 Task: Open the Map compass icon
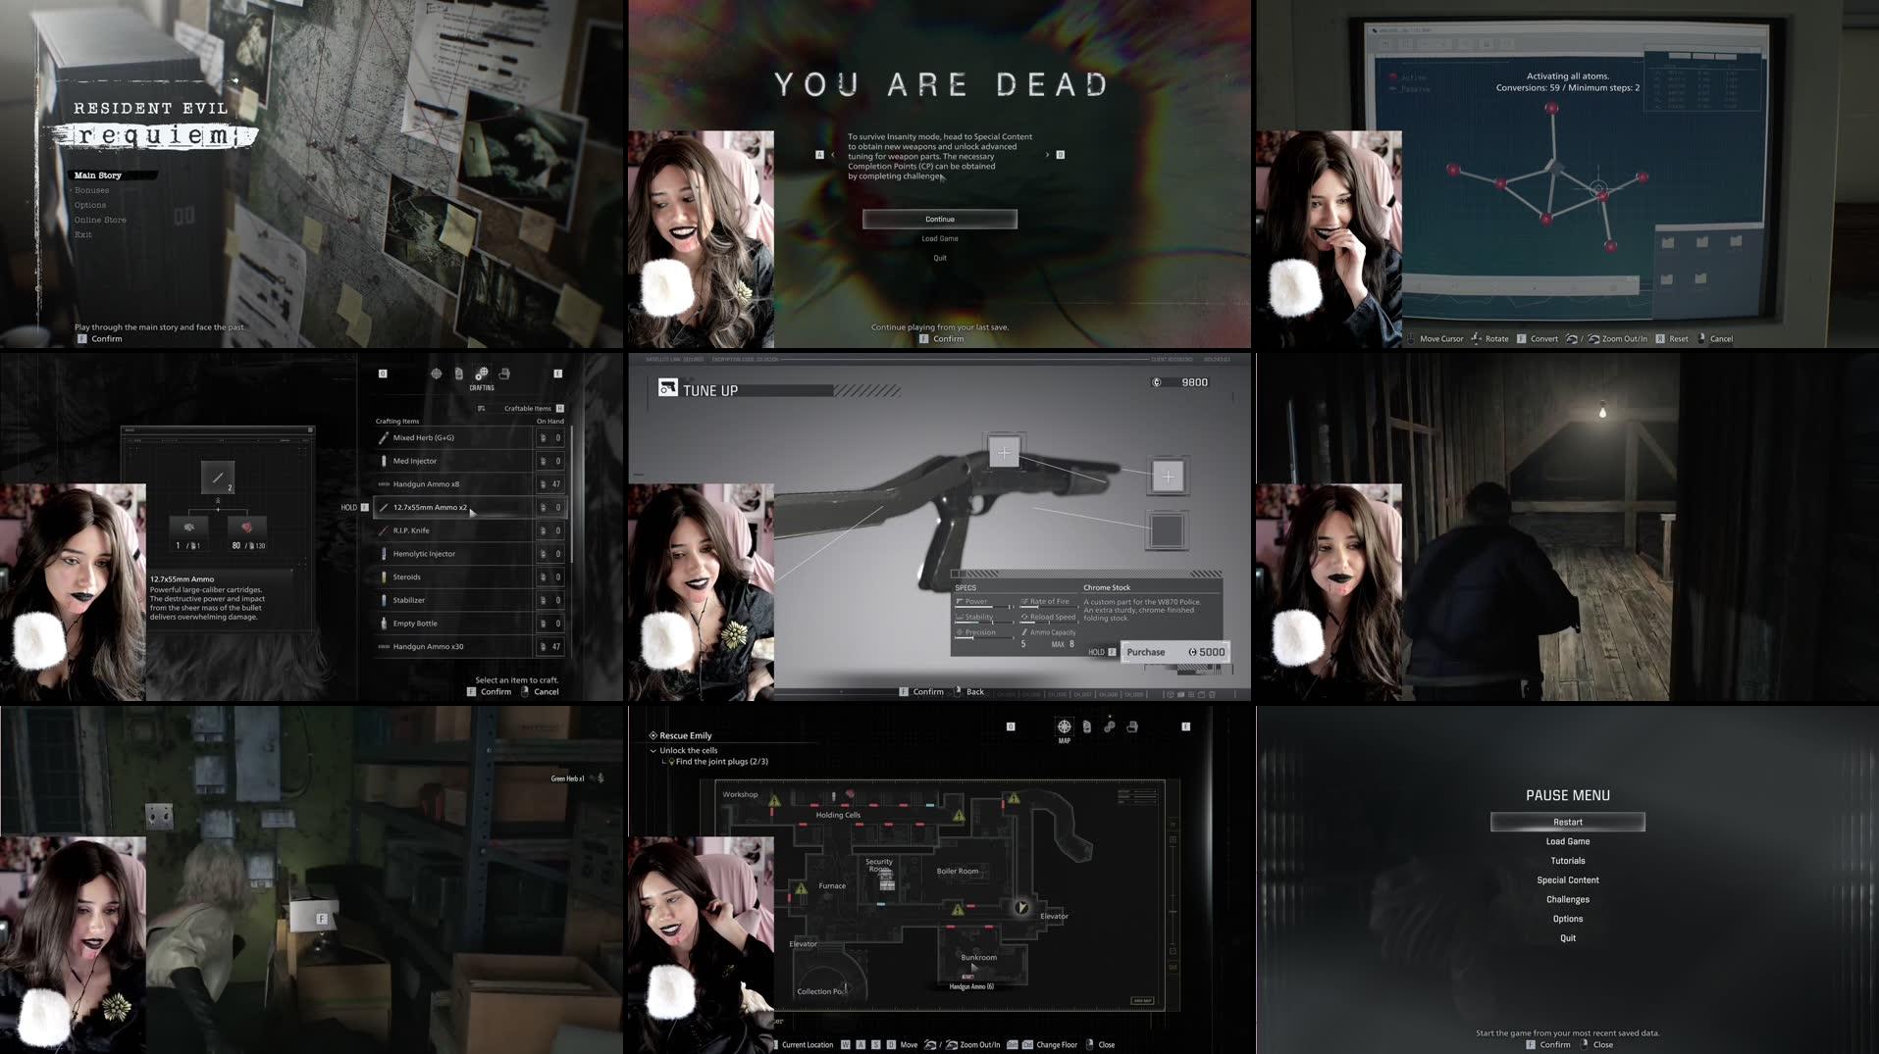(1065, 727)
